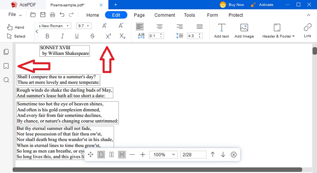Switch to the Edit tab
Image resolution: width=317 pixels, height=173 pixels.
(x=116, y=15)
